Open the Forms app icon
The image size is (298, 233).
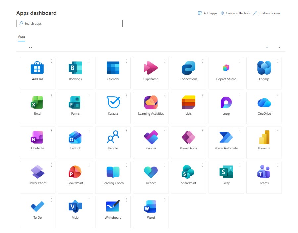coord(75,102)
